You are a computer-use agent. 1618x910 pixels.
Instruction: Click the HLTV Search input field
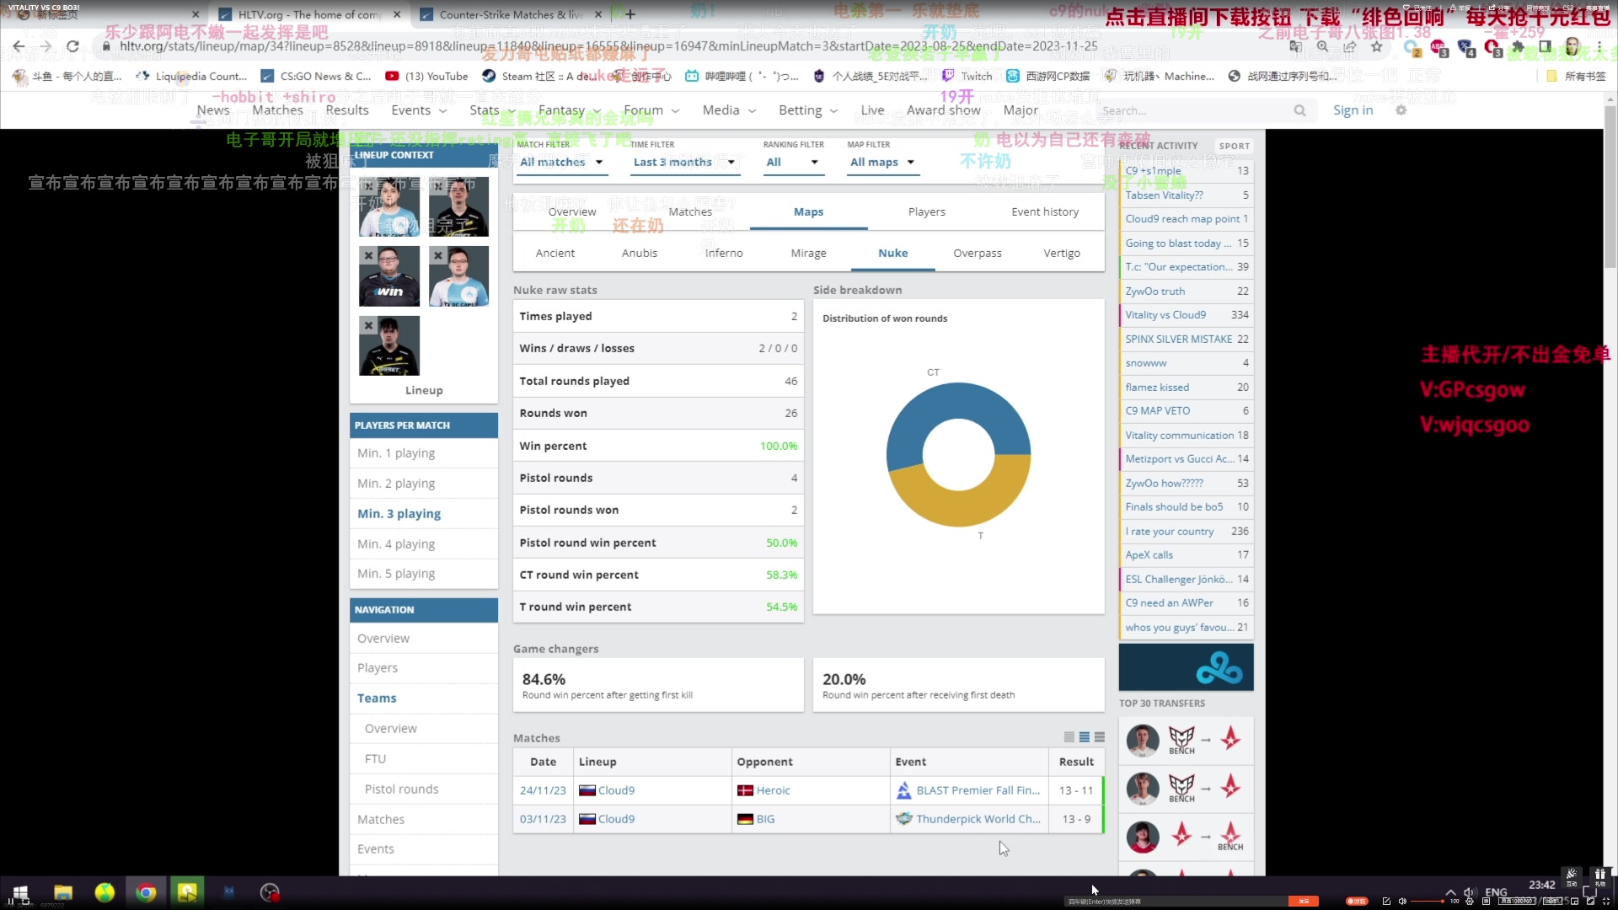point(1195,110)
